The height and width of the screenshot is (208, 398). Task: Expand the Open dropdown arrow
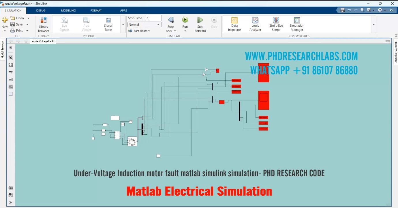28,18
